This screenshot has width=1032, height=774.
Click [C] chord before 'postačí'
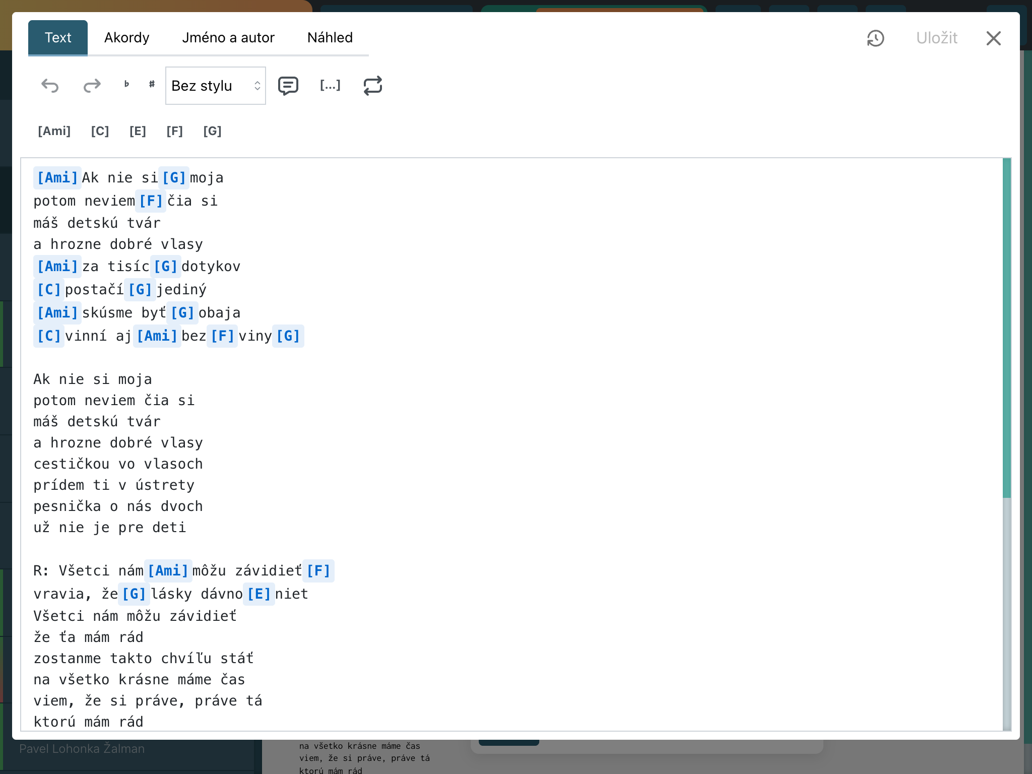pyautogui.click(x=49, y=289)
